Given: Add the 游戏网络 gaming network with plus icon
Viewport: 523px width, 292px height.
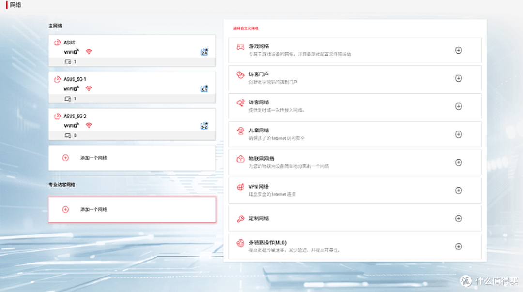Looking at the screenshot, I should 459,50.
